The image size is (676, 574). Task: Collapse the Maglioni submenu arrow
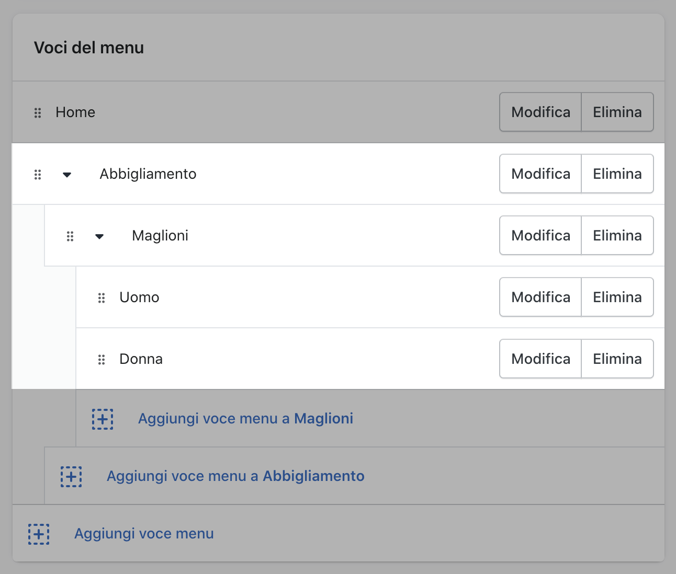(99, 236)
